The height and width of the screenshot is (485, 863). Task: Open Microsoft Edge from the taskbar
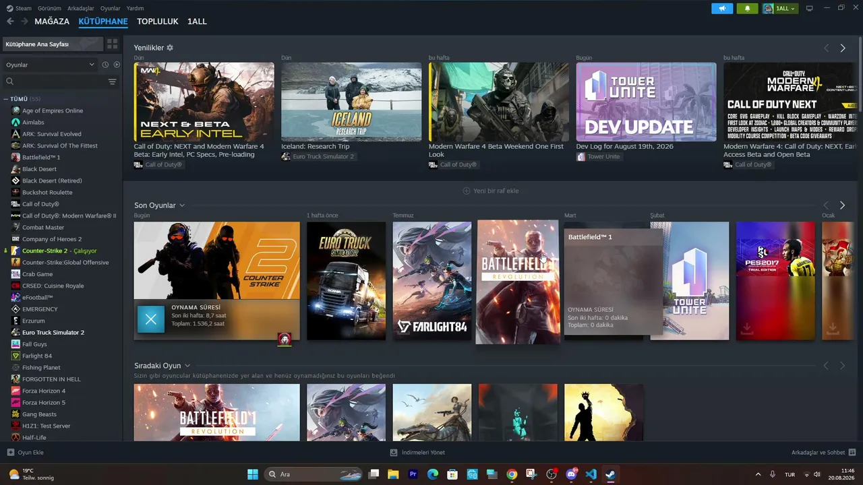click(x=433, y=474)
